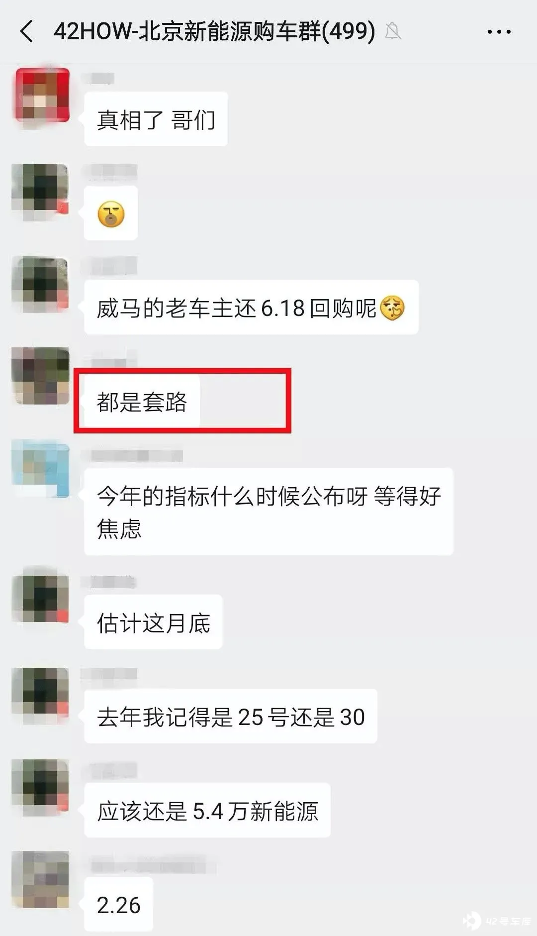
Task: Tap the 应该还是 5.4万新能源 message
Action: pos(207,810)
